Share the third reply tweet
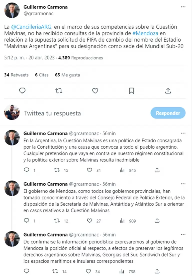The width and height of the screenshot is (192, 276). 157,271
